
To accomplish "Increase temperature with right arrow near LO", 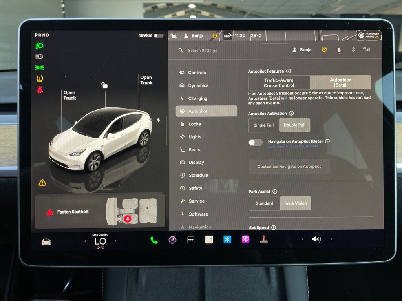I will [x=115, y=241].
